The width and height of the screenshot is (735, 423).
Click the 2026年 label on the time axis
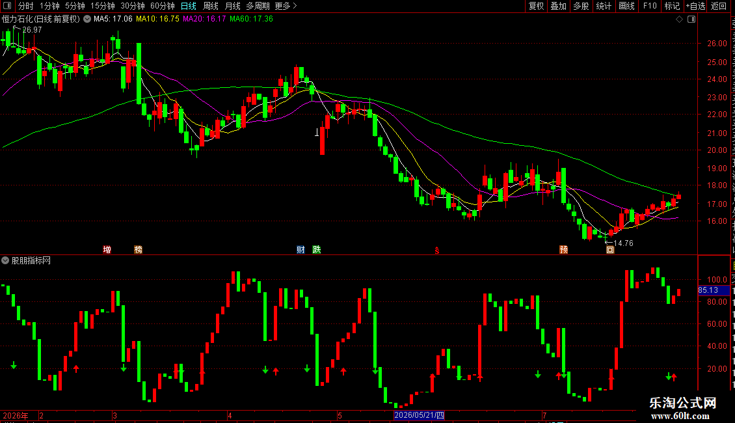(x=16, y=415)
